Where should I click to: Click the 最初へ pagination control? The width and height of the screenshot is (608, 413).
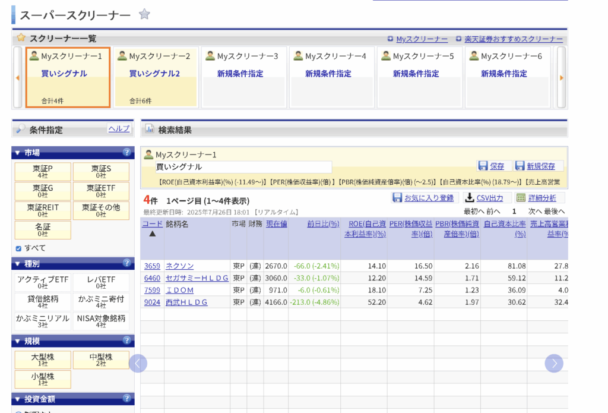474,211
